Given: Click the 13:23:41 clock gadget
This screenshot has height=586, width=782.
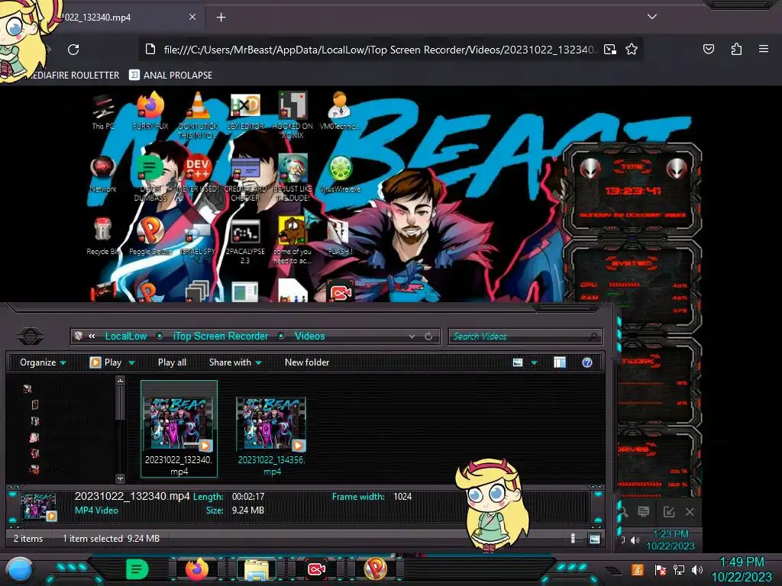Looking at the screenshot, I should (x=633, y=190).
